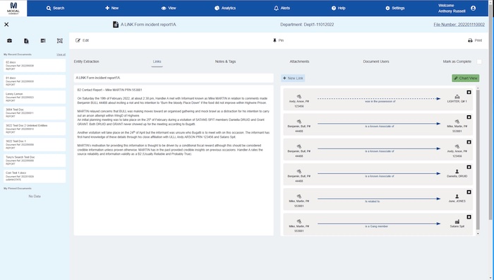Click the Edit button
Image resolution: width=494 pixels, height=280 pixels.
tap(83, 40)
